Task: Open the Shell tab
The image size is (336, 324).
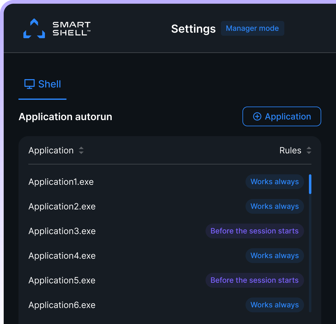Action: tap(42, 84)
